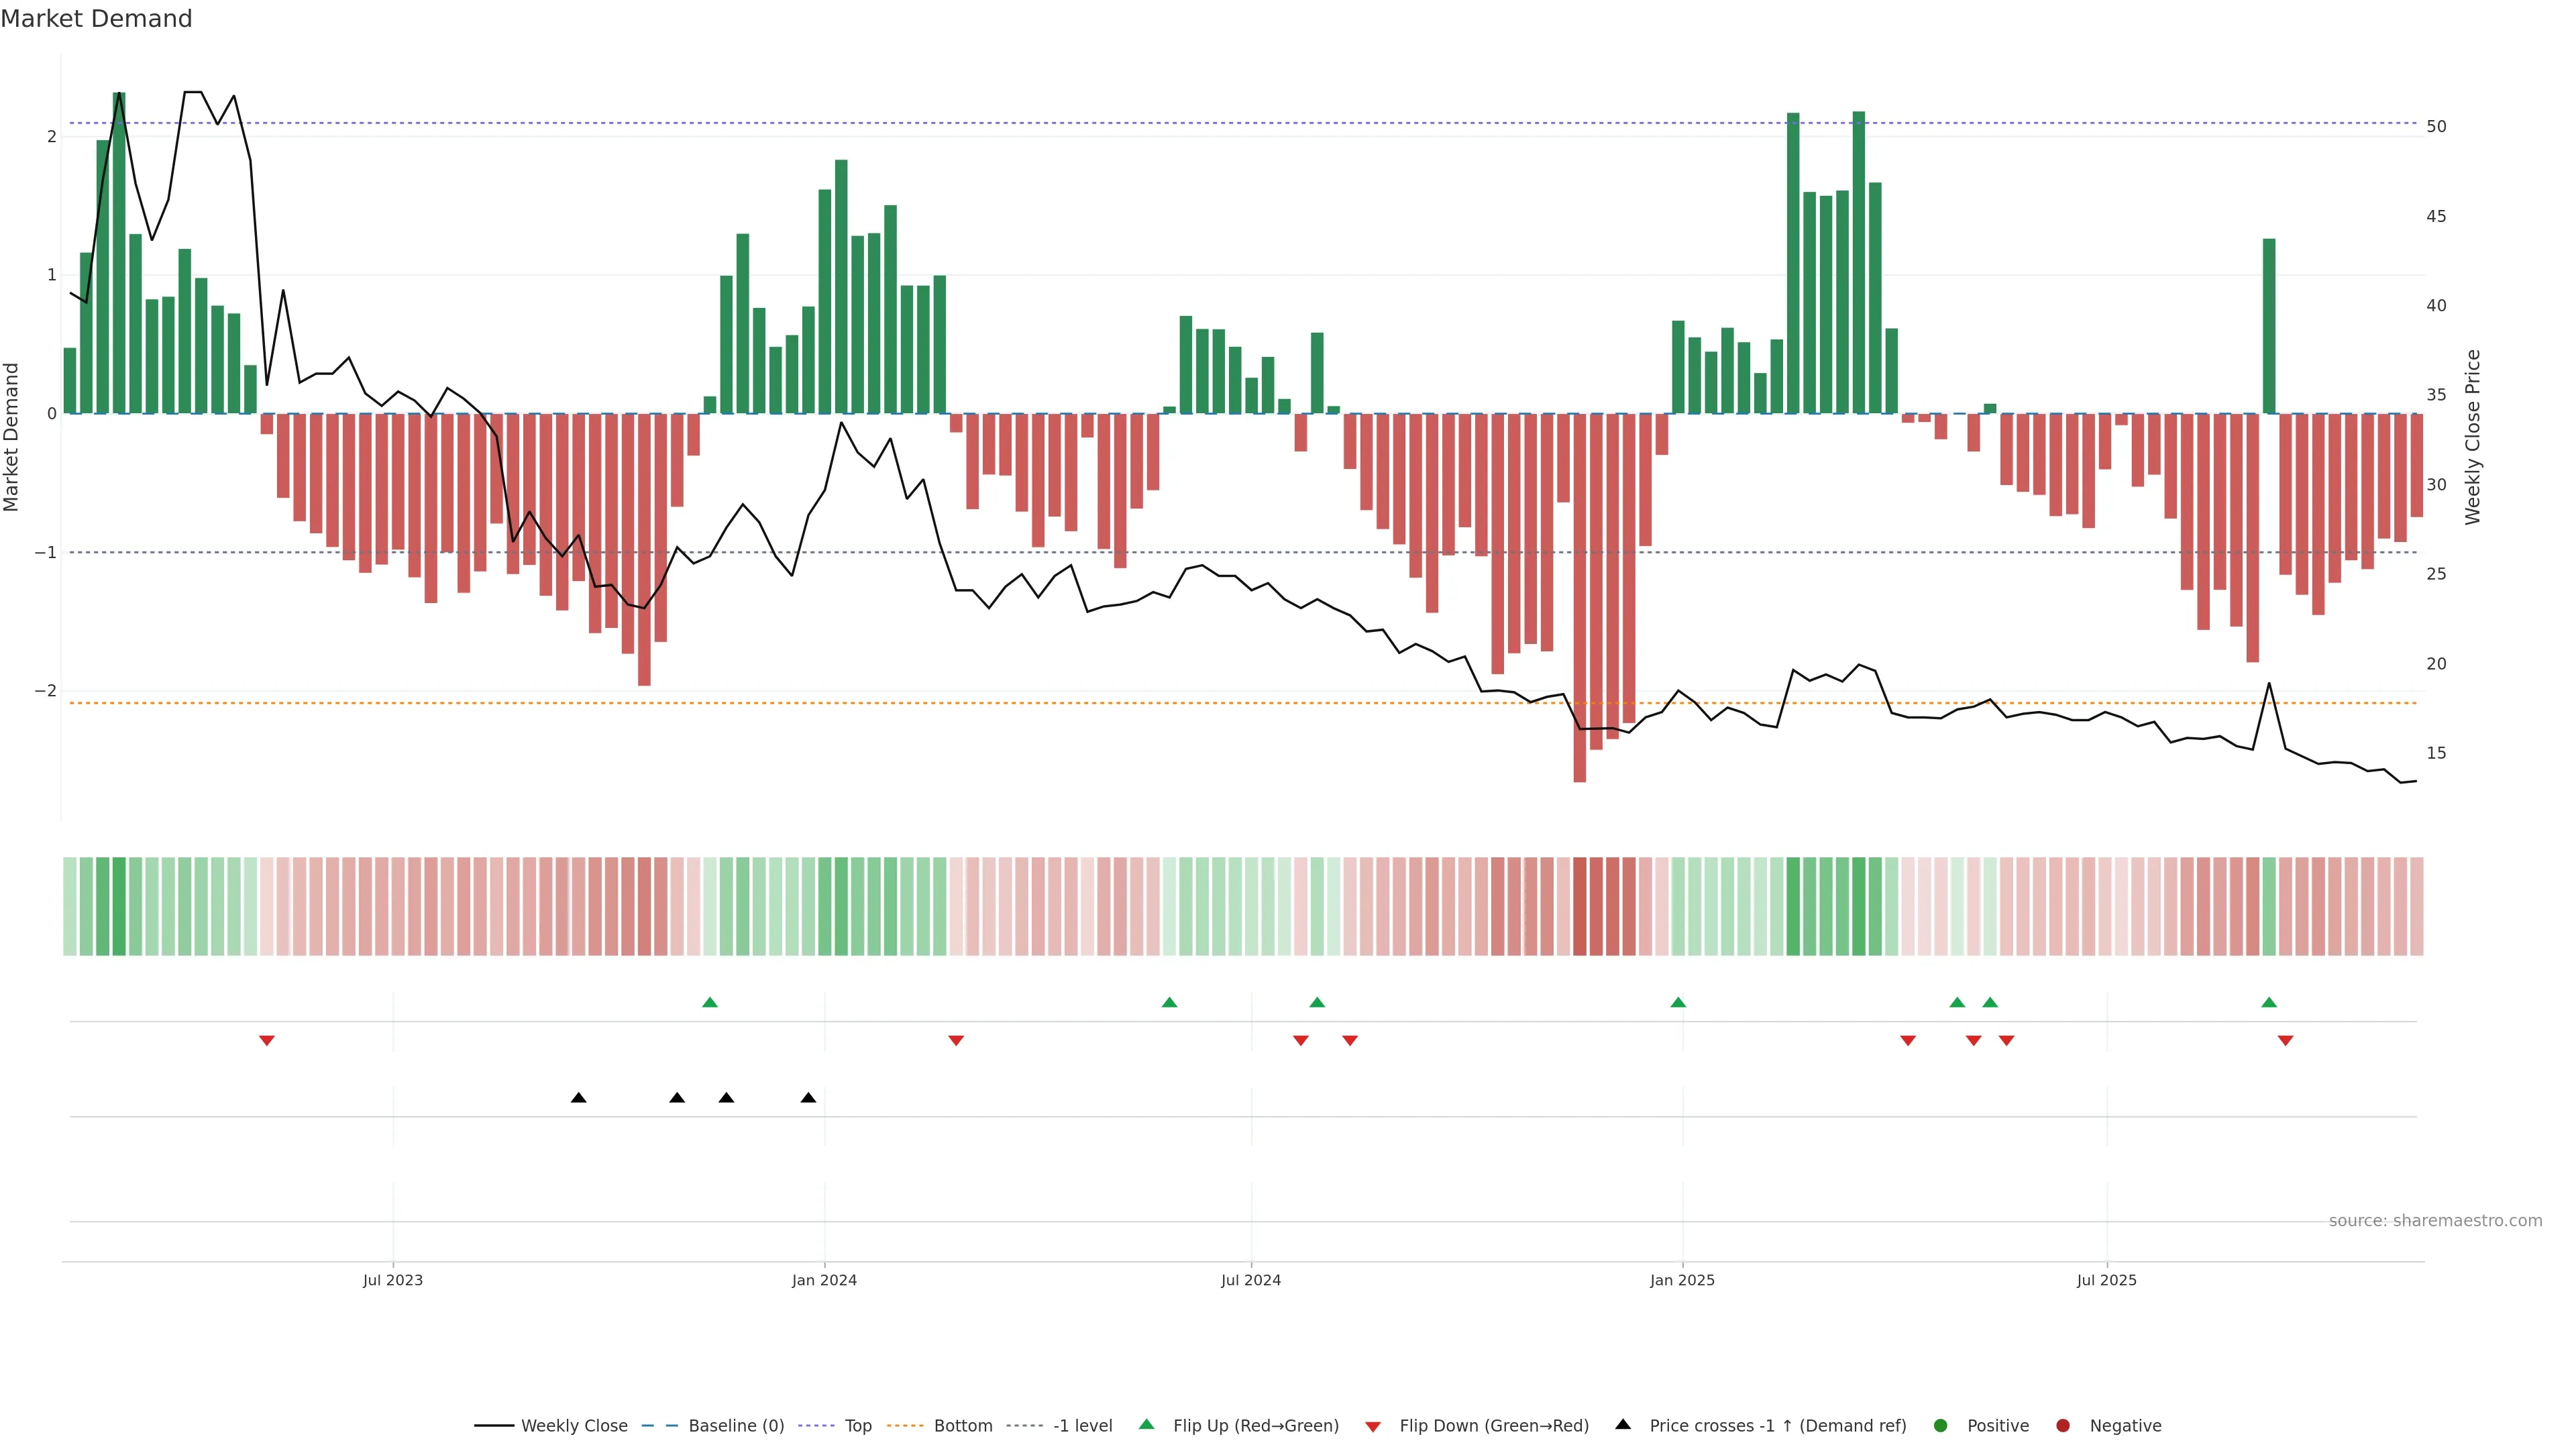Screen dimensions: 2576x1449
Task: Click the red Flip Down marker near Feb 2024
Action: (956, 1041)
